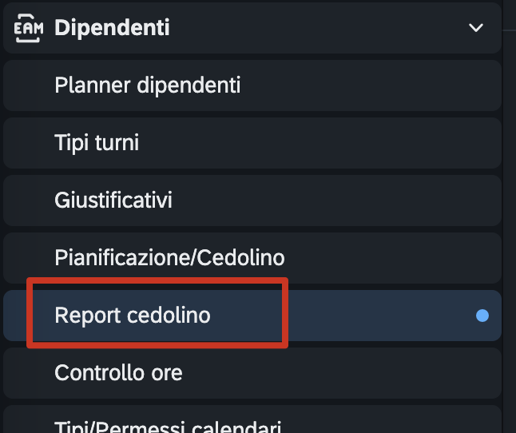Go to Giustificativi
516x433 pixels.
(113, 200)
